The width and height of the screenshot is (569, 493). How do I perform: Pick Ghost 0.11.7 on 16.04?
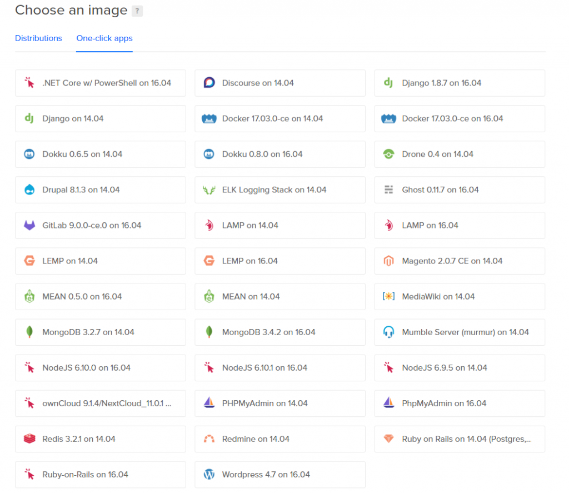tap(460, 190)
